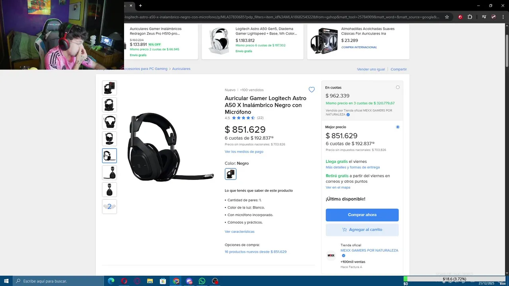The image size is (509, 286).
Task: Open File Explorer from the taskbar
Action: click(150, 281)
